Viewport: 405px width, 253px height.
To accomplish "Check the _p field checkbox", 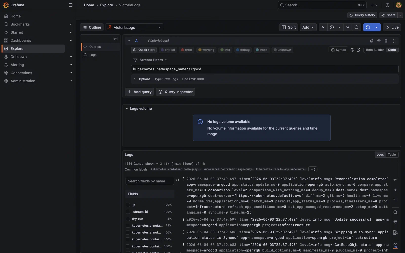I will tap(128, 205).
